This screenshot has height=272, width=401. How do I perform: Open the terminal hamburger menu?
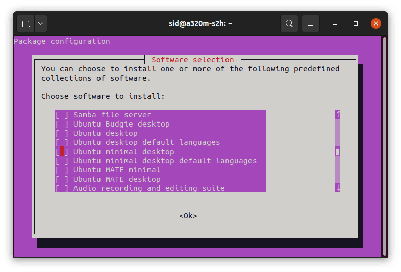(311, 23)
